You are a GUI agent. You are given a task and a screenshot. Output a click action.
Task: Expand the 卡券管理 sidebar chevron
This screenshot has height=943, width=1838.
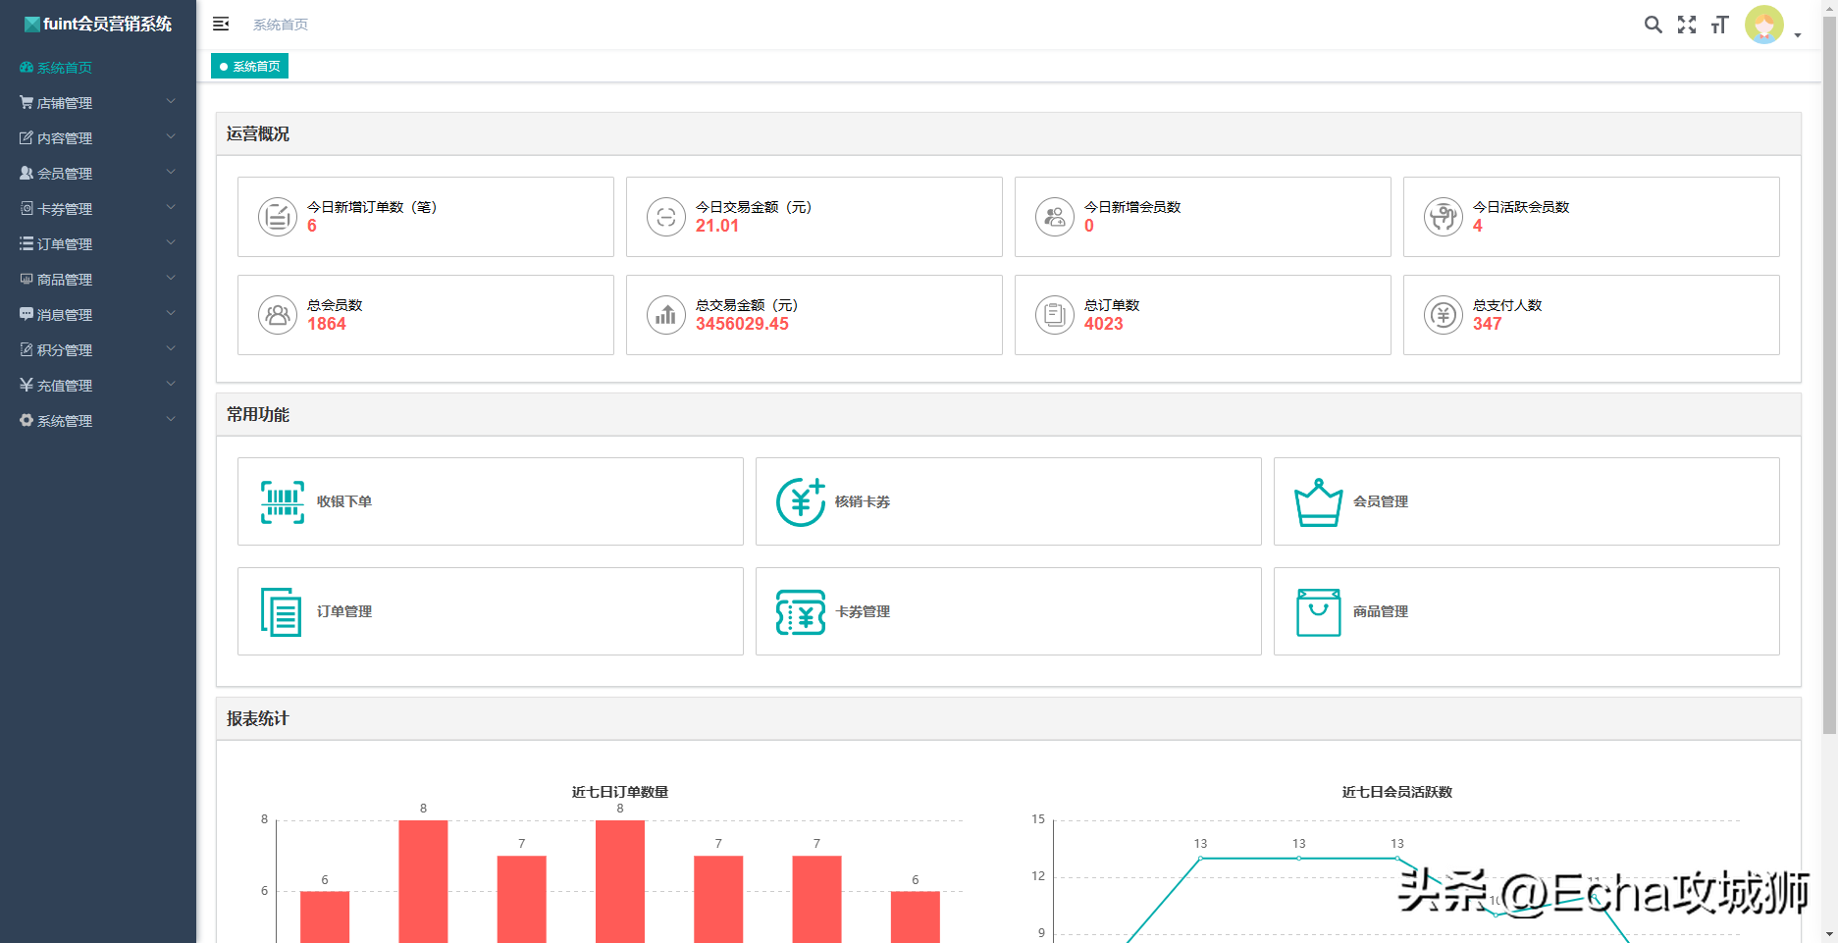point(171,207)
